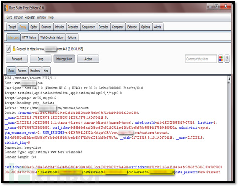Open the Sequencer tab
This screenshot has width=239, height=187.
88,27
